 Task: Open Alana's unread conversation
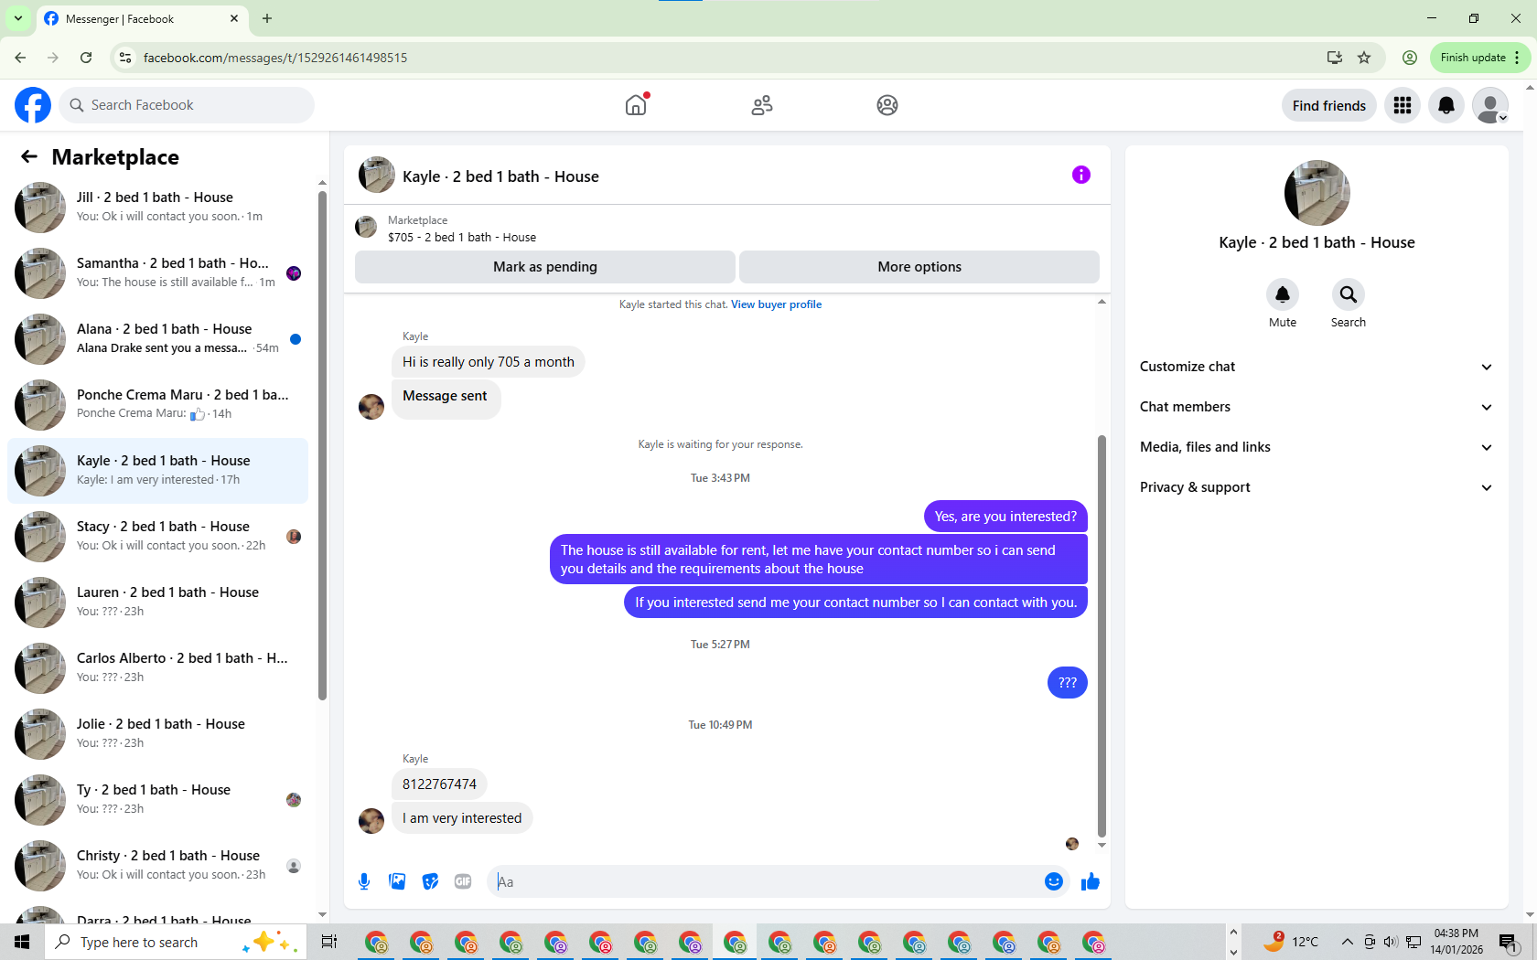pos(157,339)
